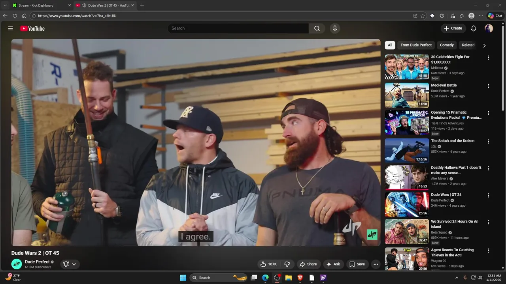Share the video
This screenshot has width=506, height=284.
tap(308, 264)
